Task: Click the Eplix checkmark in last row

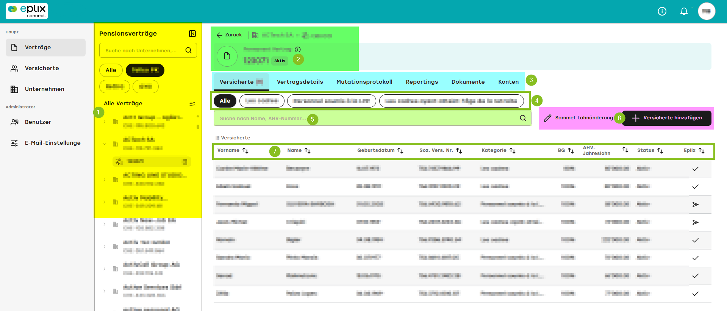Action: click(695, 294)
